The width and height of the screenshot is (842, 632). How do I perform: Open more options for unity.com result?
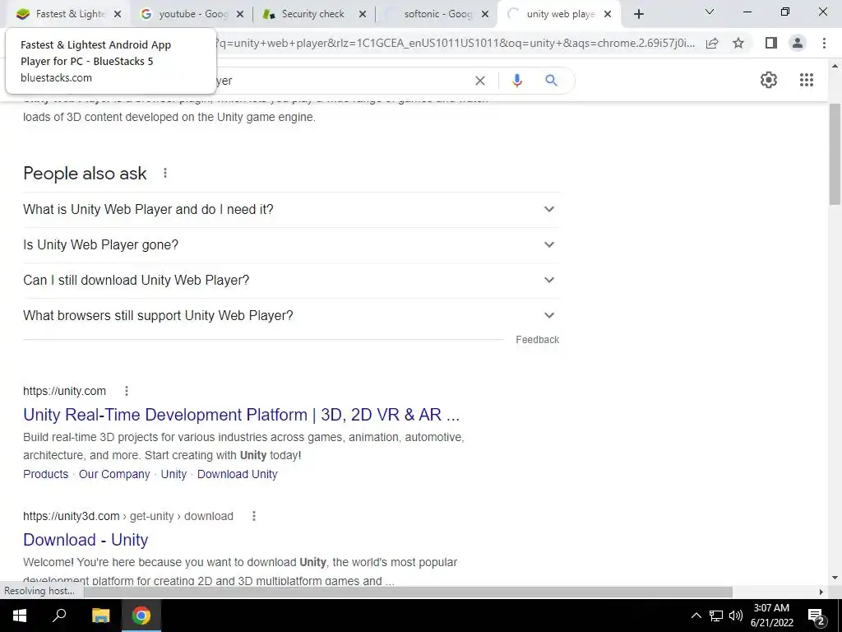(127, 391)
